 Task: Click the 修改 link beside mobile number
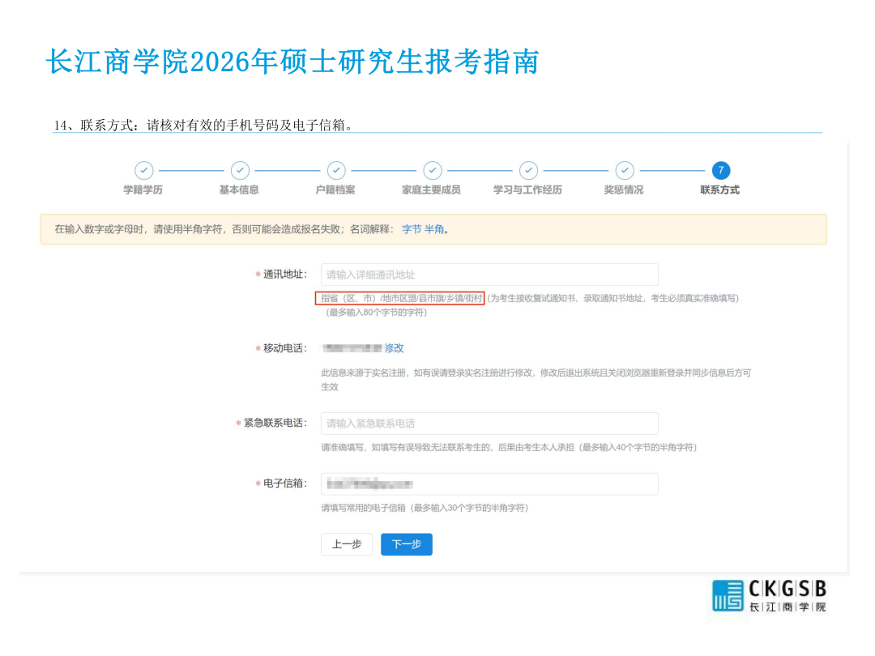point(395,348)
